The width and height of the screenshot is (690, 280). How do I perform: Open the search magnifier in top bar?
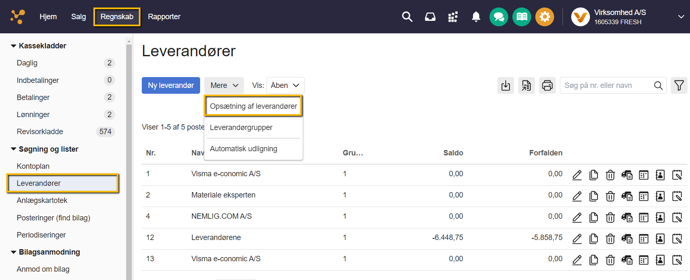tap(407, 17)
